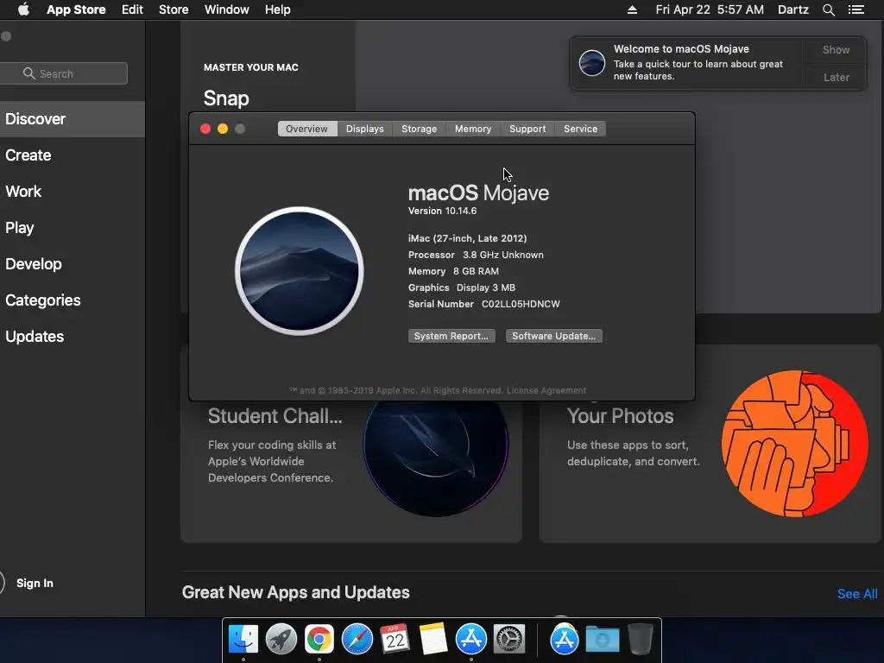Select Play in the sidebar
Screen dimensions: 884x663
73,228
